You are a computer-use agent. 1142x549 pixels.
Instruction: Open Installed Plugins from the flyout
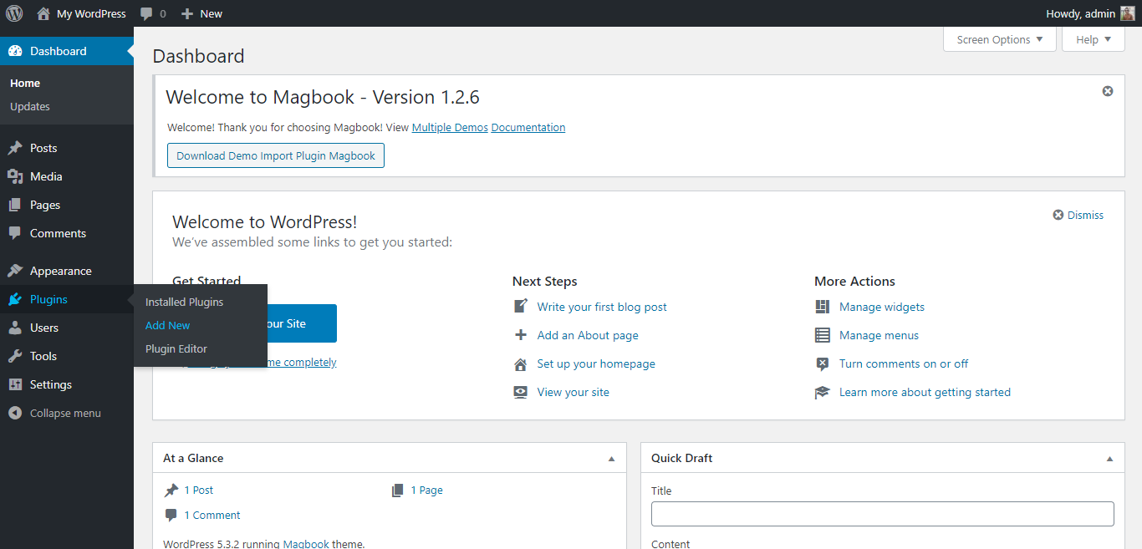point(185,302)
